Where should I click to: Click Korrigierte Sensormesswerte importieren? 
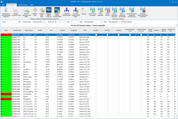pos(143,12)
